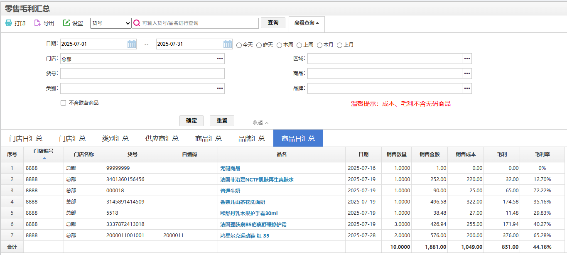Switch to the 品牌汇总 tab
Viewport: 567px width, 255px height.
[x=252, y=138]
